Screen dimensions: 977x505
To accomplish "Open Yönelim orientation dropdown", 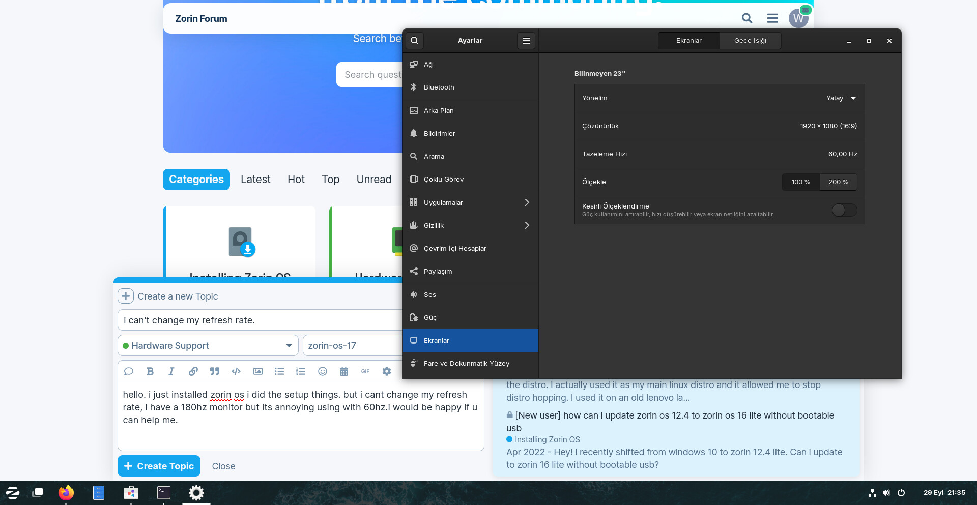I will coord(720,98).
